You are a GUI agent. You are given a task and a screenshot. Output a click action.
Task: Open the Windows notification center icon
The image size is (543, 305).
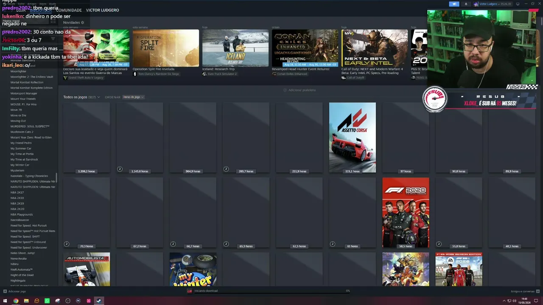tap(536, 301)
